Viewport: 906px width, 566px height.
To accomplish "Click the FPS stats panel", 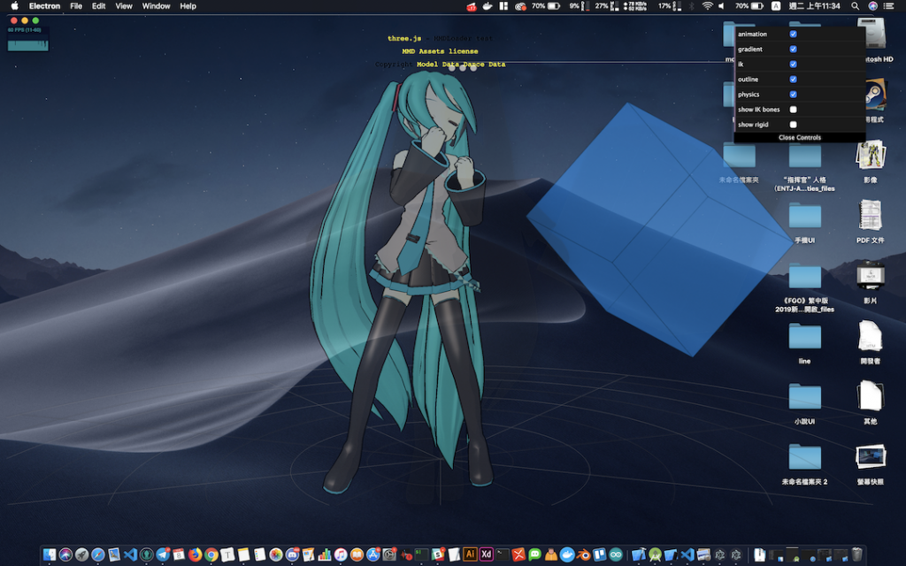I will [x=27, y=38].
